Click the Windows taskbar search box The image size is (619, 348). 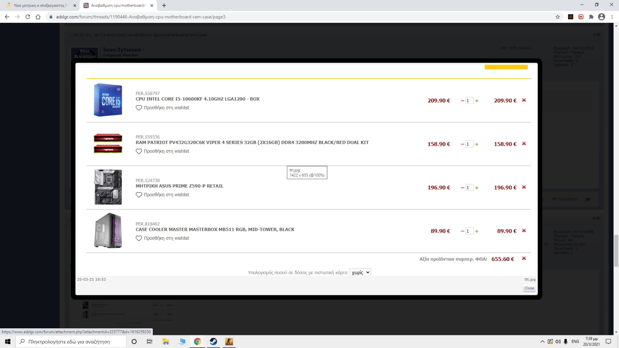[x=71, y=341]
